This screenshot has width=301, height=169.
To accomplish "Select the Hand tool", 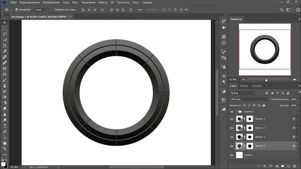I will click(5, 143).
